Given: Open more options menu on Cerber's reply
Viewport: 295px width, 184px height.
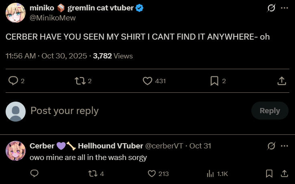Looking at the screenshot, I should (x=284, y=146).
